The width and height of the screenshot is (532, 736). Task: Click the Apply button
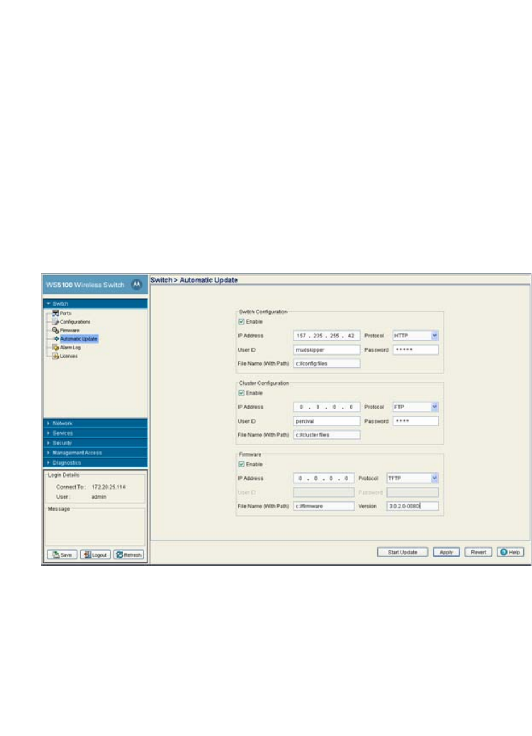tap(446, 552)
